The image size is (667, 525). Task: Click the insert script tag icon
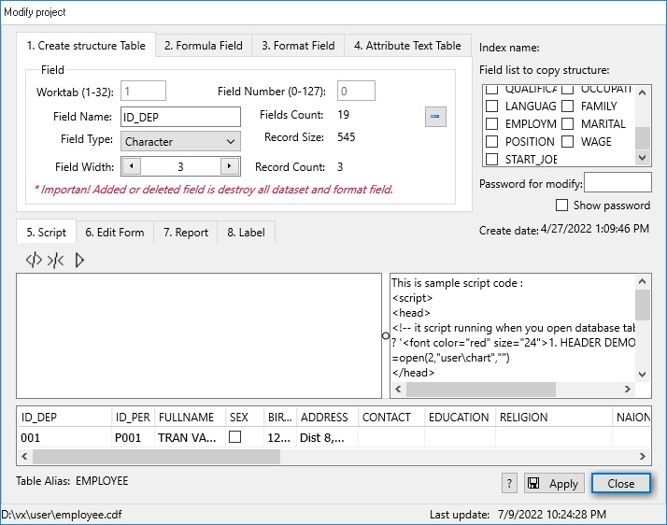(x=34, y=260)
